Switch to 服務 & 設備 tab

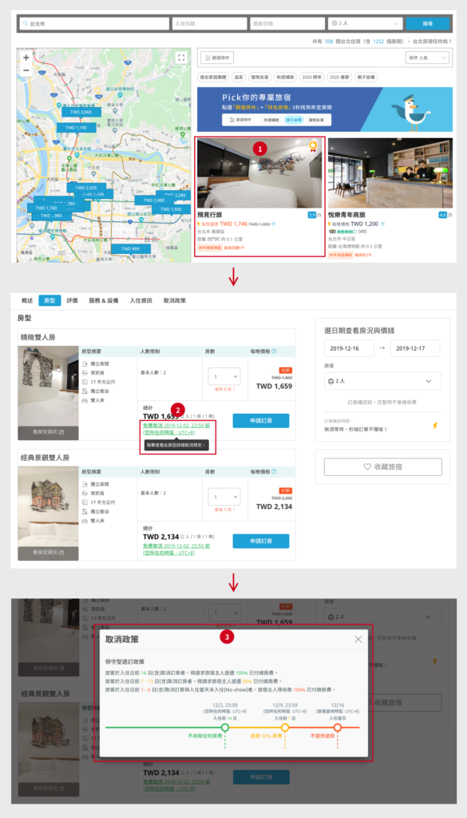tap(103, 300)
